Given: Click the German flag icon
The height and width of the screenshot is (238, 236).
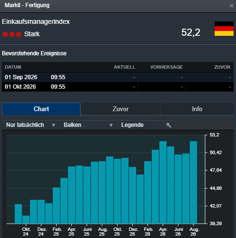Looking at the screenshot, I should pos(224,29).
